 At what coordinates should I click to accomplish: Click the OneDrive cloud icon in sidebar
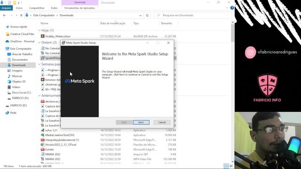click(8, 41)
